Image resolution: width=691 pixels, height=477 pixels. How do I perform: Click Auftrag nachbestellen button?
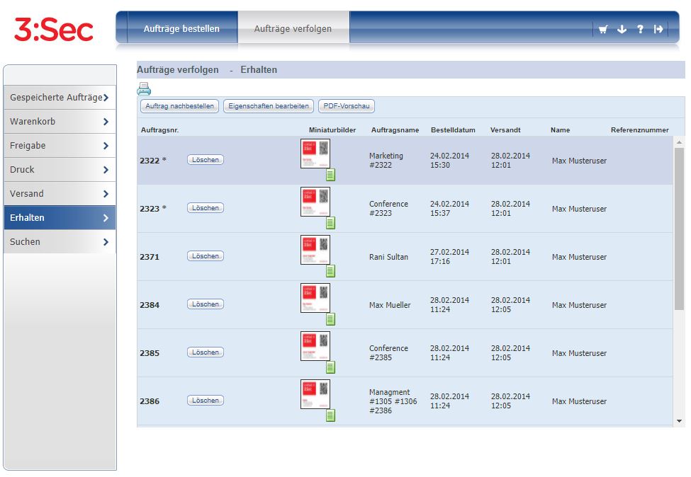pos(179,106)
